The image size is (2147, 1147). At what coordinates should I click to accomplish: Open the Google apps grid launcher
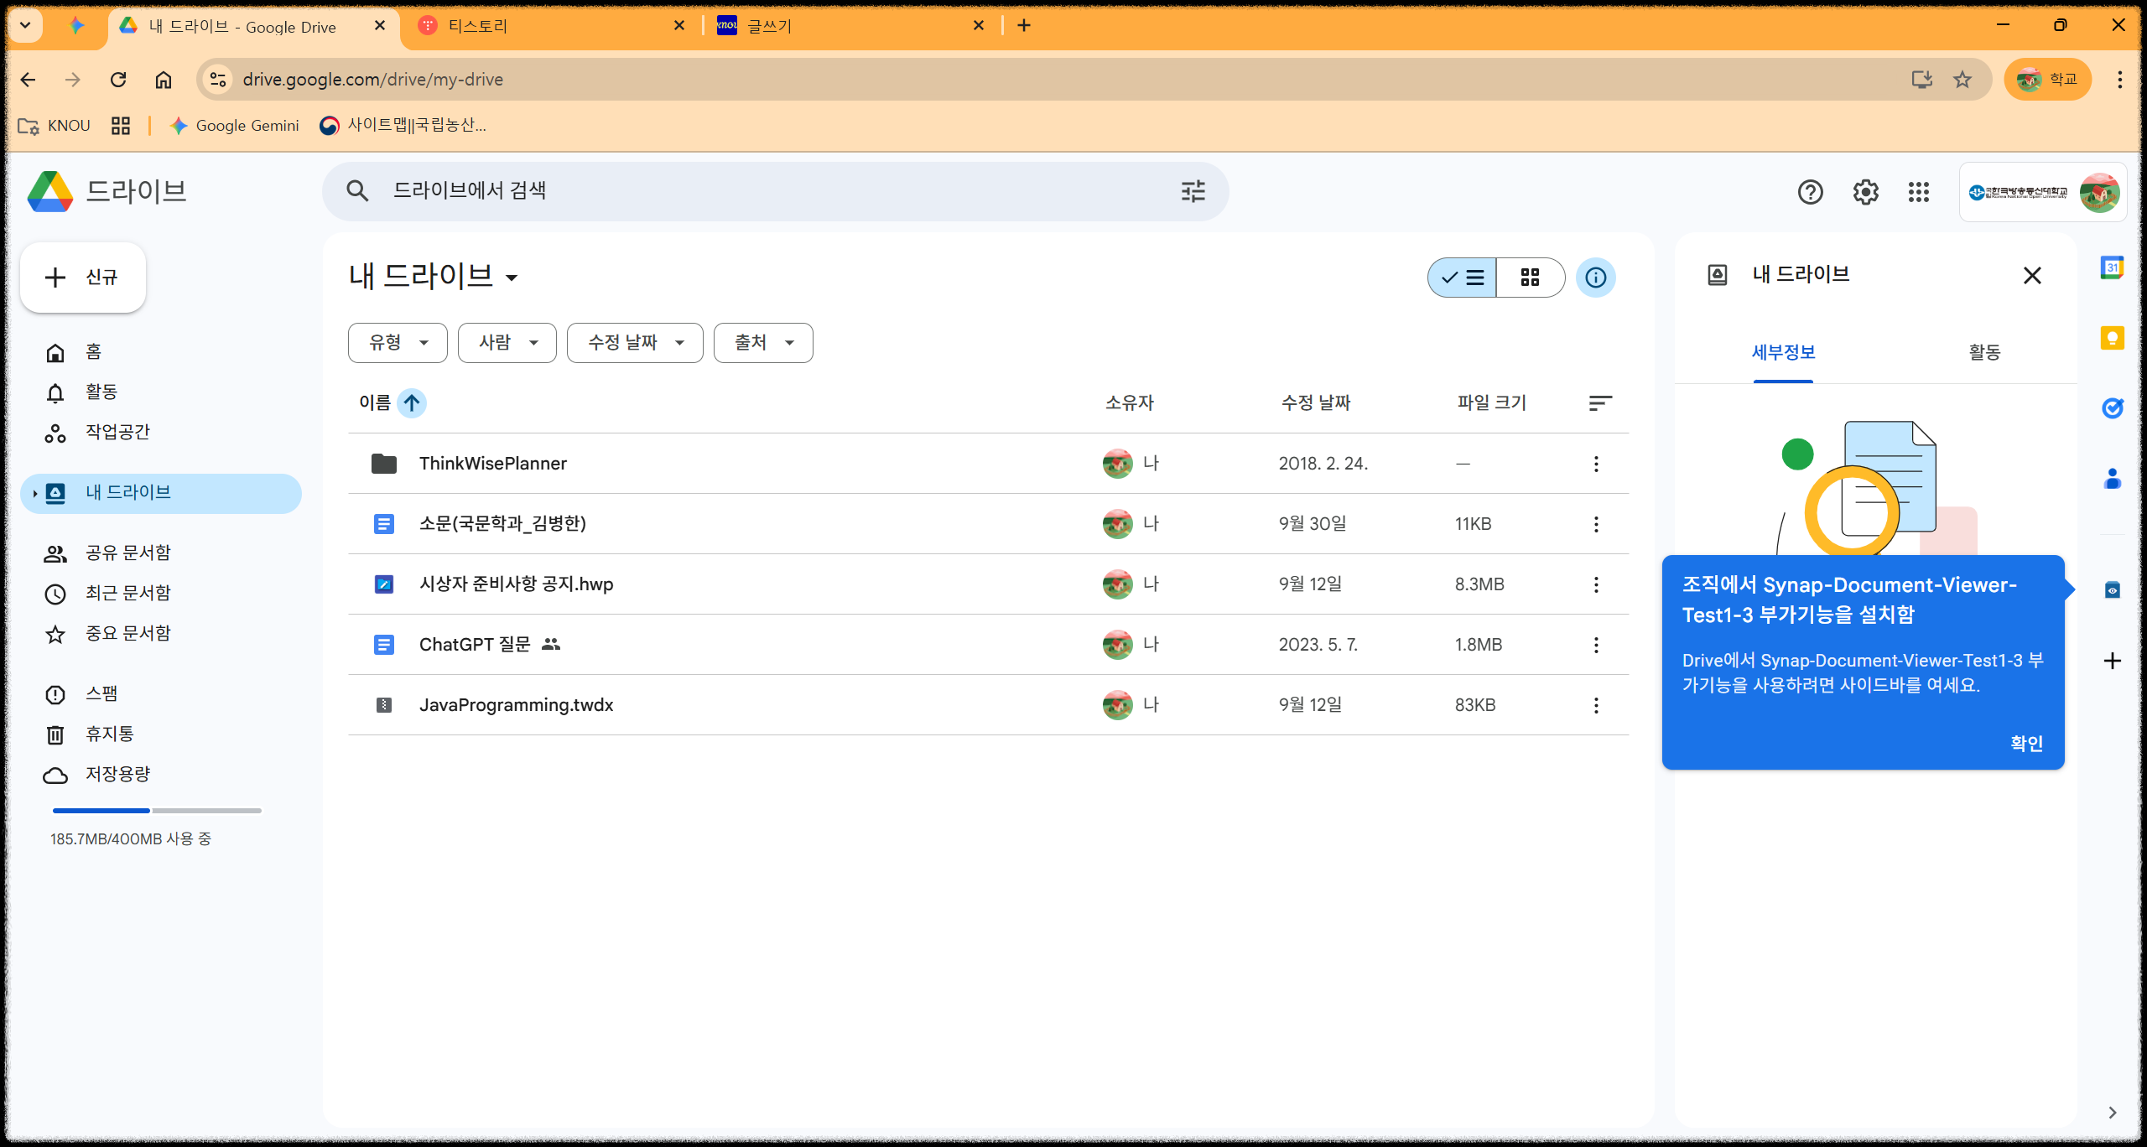[1919, 192]
